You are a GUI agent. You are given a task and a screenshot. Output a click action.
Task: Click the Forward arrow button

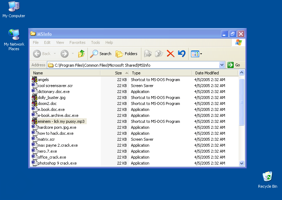65,54
